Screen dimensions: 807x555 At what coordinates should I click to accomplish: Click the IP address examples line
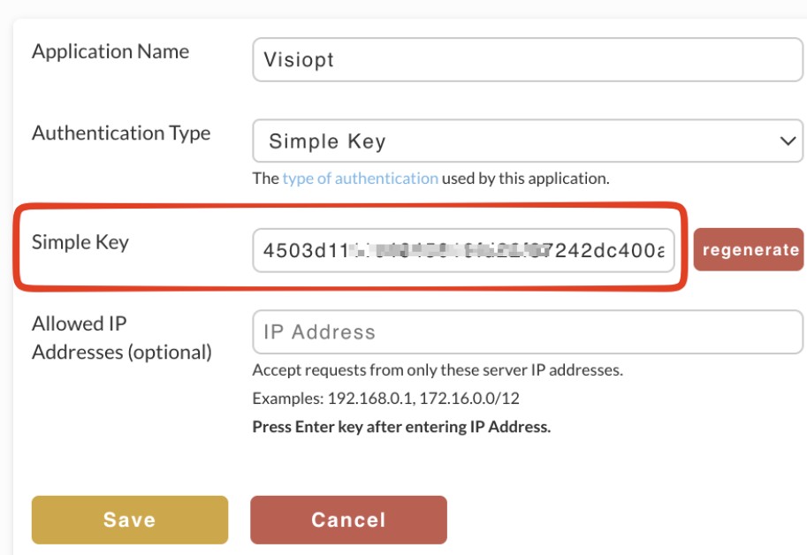[386, 399]
